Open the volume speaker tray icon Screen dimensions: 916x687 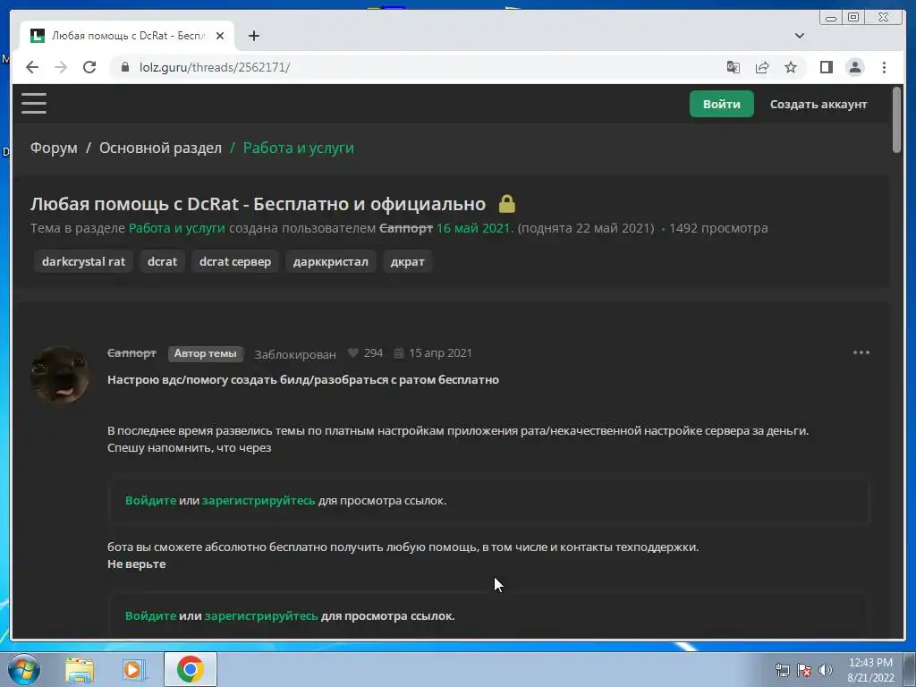(826, 670)
